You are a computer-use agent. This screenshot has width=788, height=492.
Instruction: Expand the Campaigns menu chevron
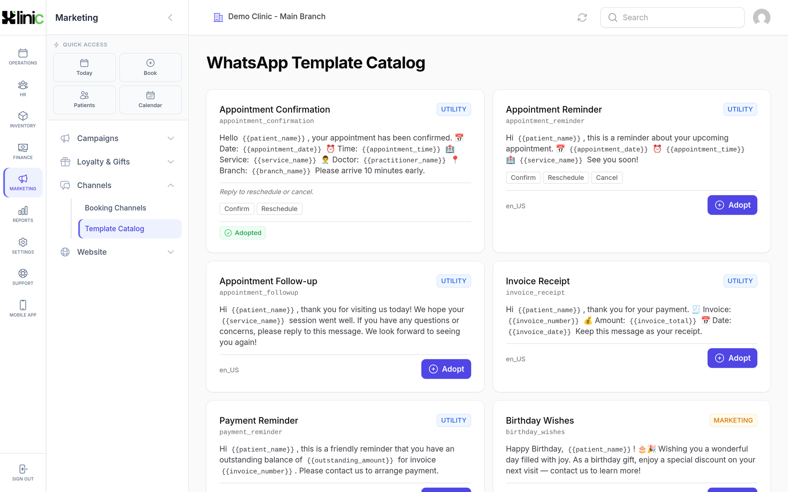pyautogui.click(x=171, y=138)
